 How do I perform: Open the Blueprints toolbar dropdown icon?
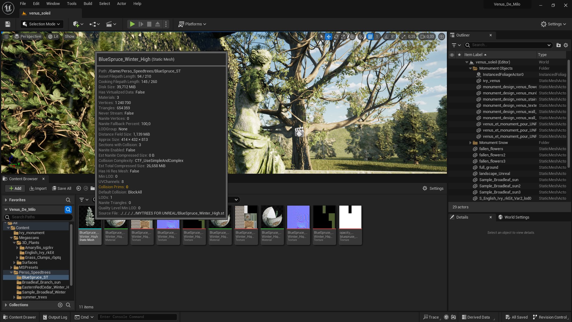coord(94,24)
